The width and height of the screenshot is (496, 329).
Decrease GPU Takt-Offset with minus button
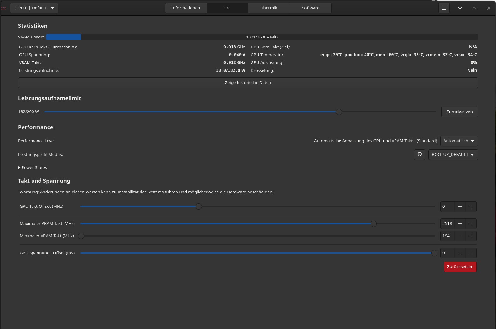point(460,207)
